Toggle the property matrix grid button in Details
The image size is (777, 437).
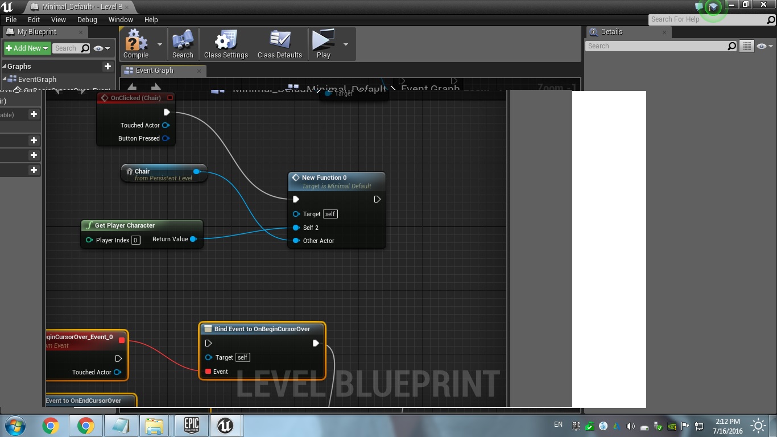746,46
